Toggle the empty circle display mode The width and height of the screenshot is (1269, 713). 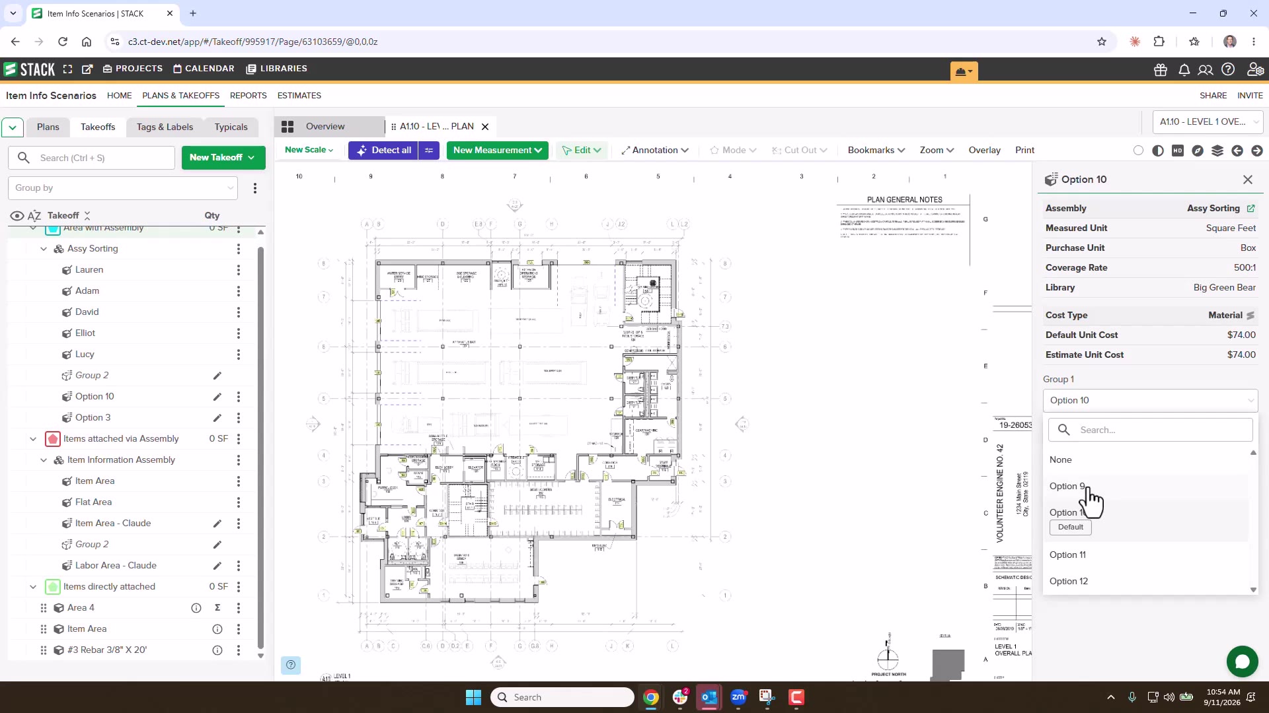(x=1138, y=151)
